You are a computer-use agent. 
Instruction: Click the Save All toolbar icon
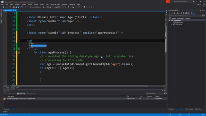pos(19,7)
